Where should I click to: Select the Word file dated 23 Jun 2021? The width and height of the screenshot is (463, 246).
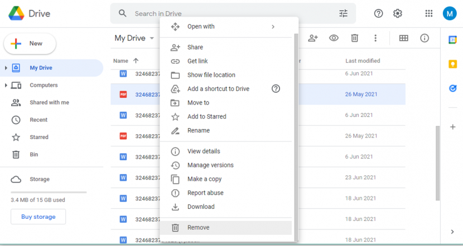tap(258, 178)
